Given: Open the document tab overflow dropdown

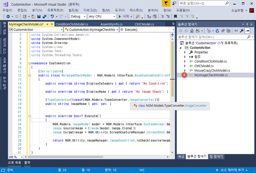Looking at the screenshot, I should 173,24.
